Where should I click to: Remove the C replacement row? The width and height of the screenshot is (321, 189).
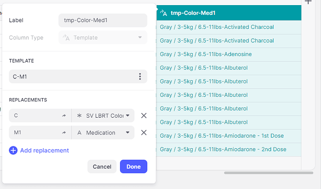(144, 115)
